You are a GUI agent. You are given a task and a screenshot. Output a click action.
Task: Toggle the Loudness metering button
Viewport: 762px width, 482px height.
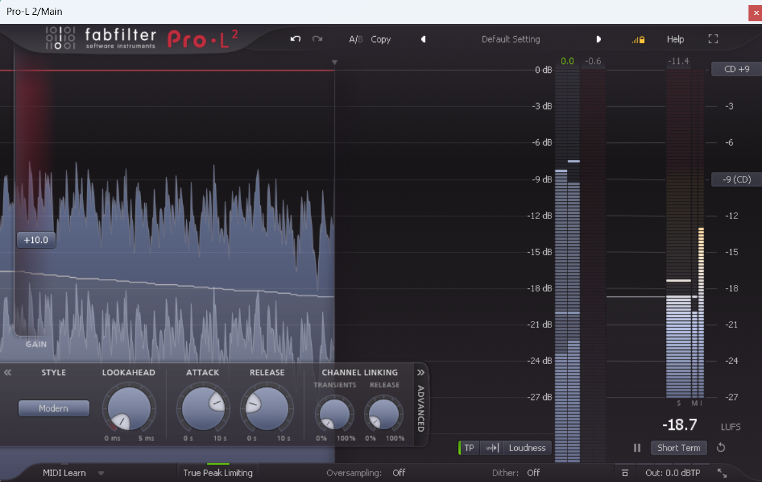(528, 448)
